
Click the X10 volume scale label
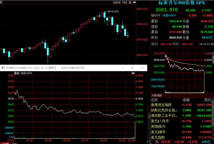pyautogui.click(x=11, y=137)
